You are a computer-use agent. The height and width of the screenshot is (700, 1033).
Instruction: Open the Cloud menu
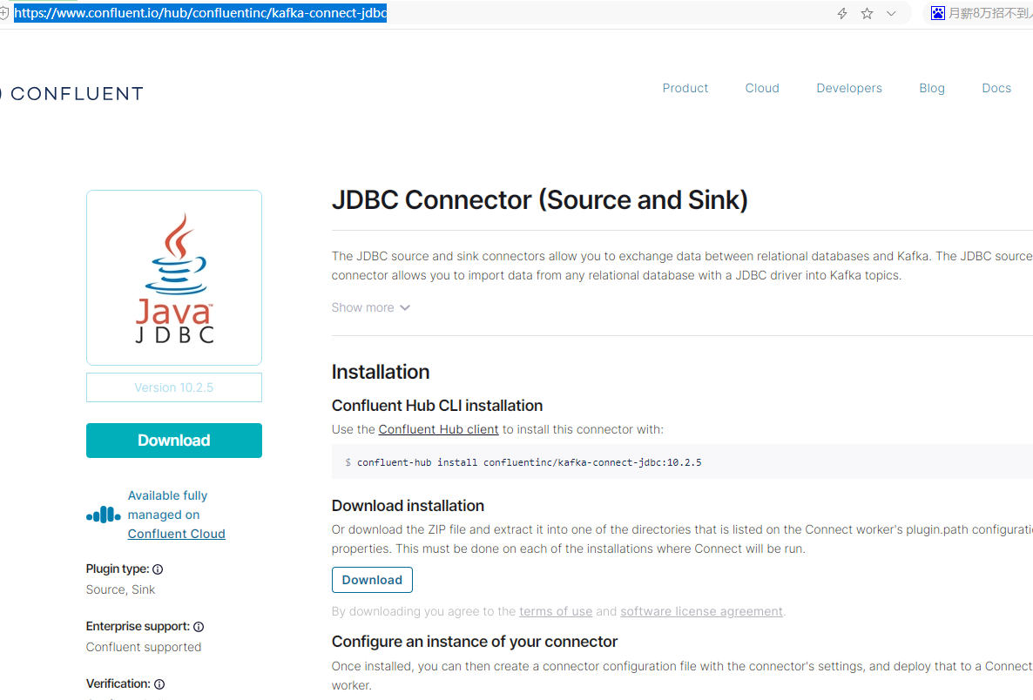[x=762, y=88]
